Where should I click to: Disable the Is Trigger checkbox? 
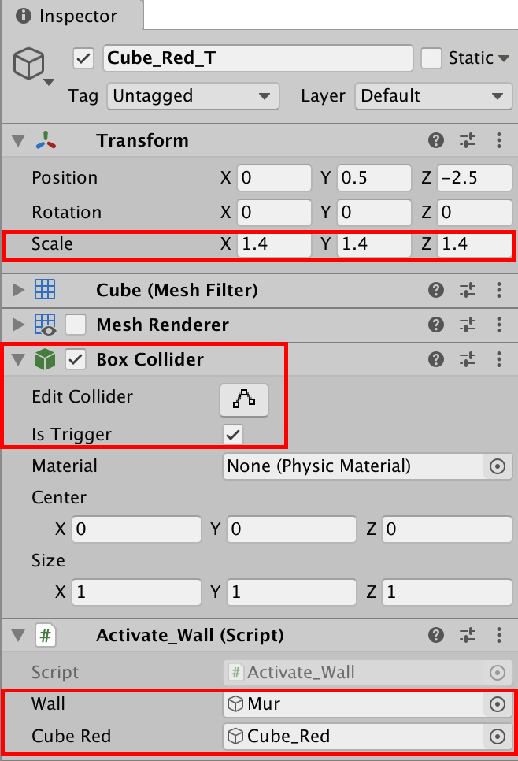(x=233, y=435)
